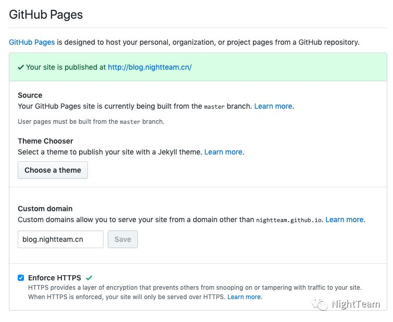Click the NightTeam watermark text
This screenshot has height=322, width=393.
pos(356,304)
